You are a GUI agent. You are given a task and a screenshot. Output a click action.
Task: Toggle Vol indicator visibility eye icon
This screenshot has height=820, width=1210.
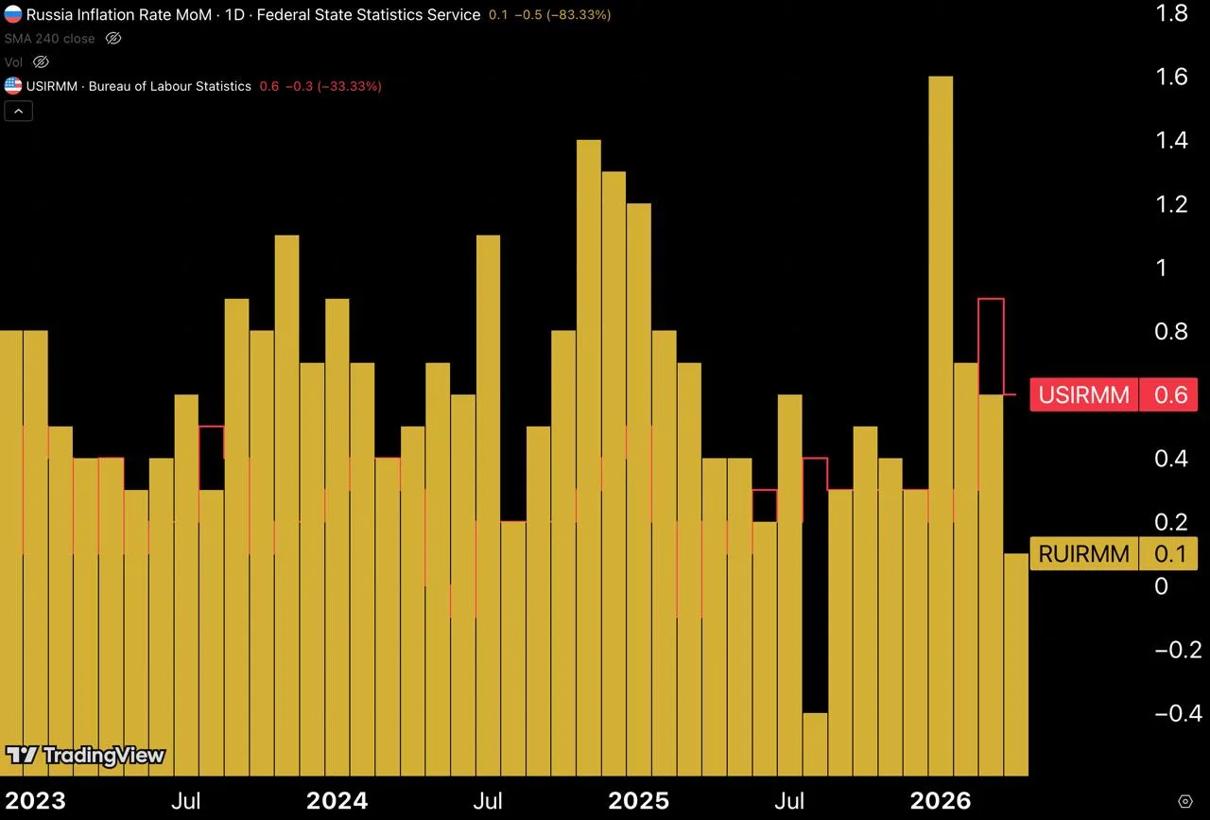pos(41,62)
